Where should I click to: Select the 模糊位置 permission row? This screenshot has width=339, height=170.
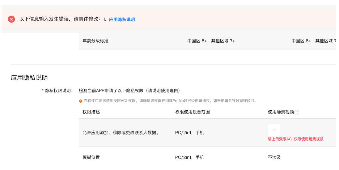point(91,157)
